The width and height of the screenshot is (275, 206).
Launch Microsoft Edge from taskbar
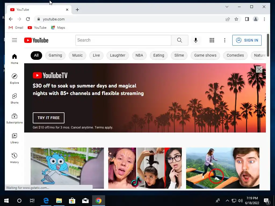(x=46, y=201)
